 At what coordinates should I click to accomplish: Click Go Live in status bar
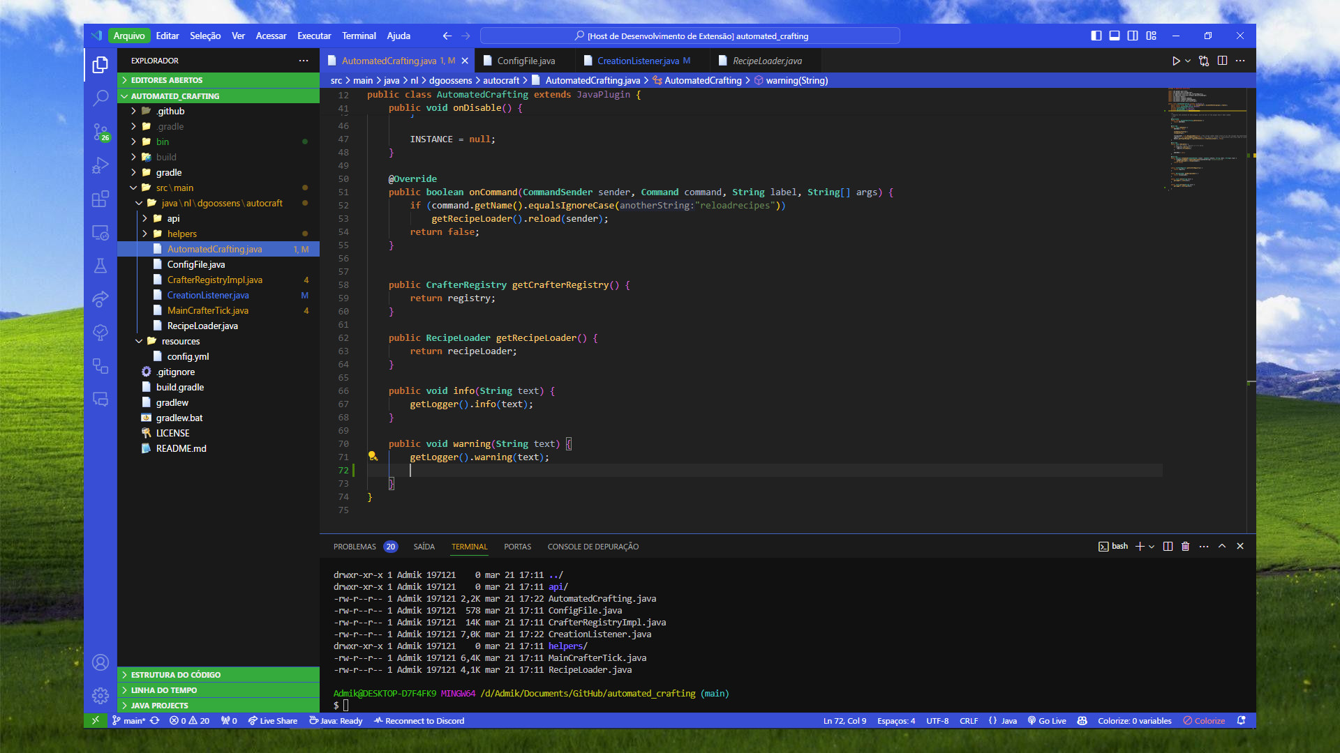(1046, 721)
